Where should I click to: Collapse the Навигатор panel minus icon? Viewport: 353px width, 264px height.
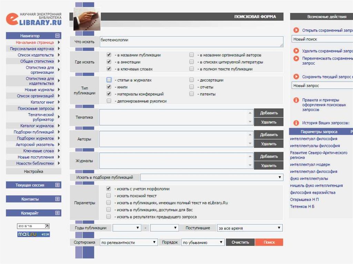[58, 35]
